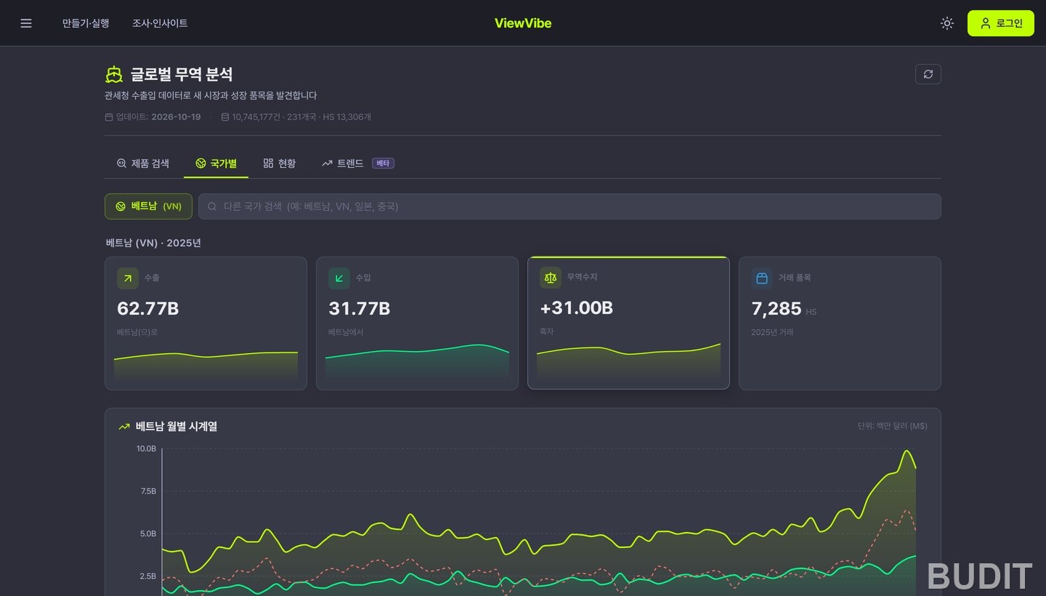Open the 조사·인사이트 menu

(x=160, y=23)
